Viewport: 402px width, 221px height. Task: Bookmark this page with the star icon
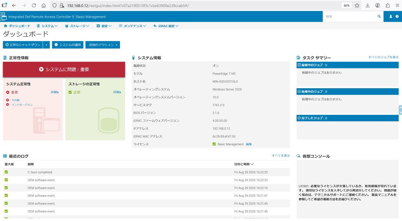[x=357, y=5]
